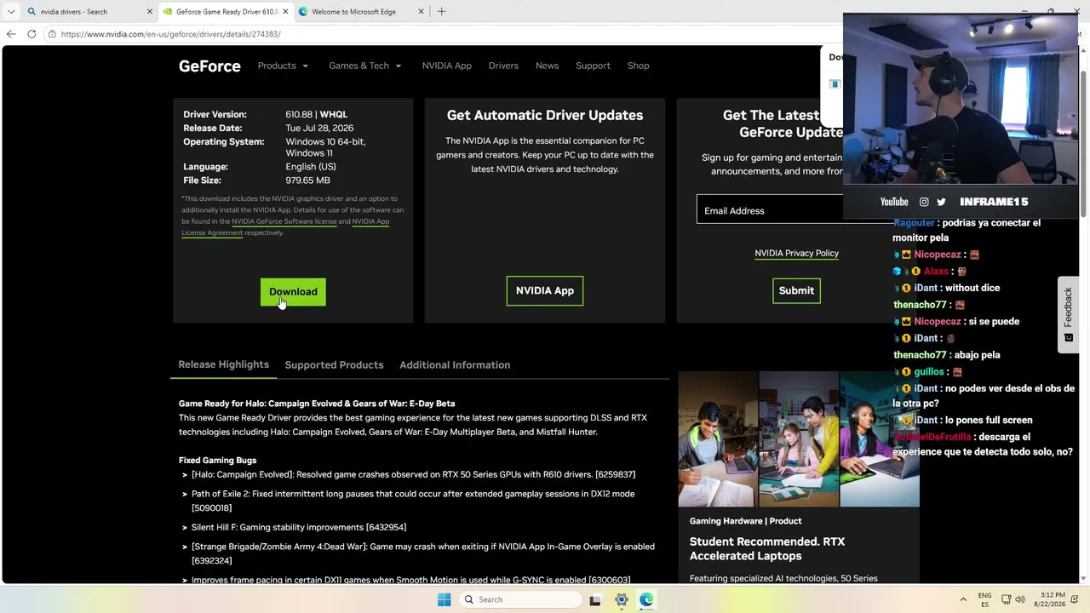
Task: Open the volume tray icon
Action: pos(1020,599)
